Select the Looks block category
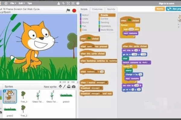This screenshot has height=120, width=181. point(85,19)
